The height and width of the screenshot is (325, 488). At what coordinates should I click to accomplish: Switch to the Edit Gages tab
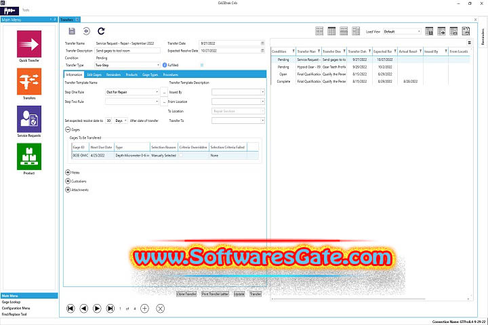click(x=94, y=74)
